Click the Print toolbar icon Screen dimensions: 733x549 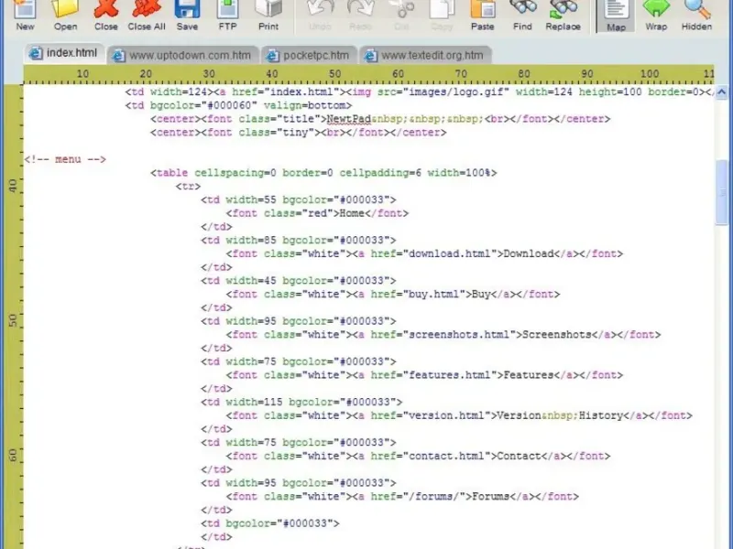click(x=268, y=14)
